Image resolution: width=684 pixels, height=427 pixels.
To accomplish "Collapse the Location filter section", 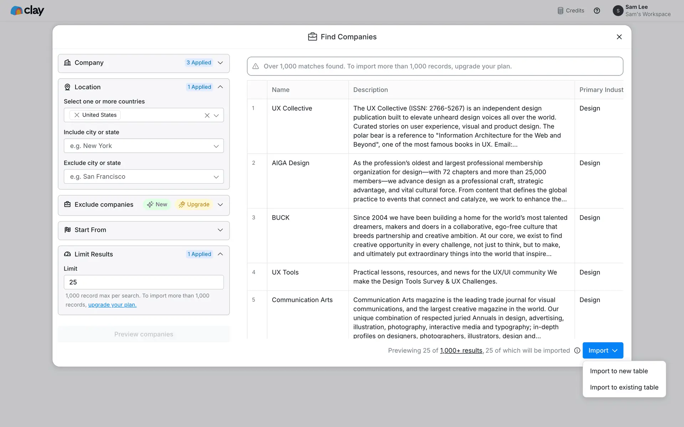I will pyautogui.click(x=220, y=87).
